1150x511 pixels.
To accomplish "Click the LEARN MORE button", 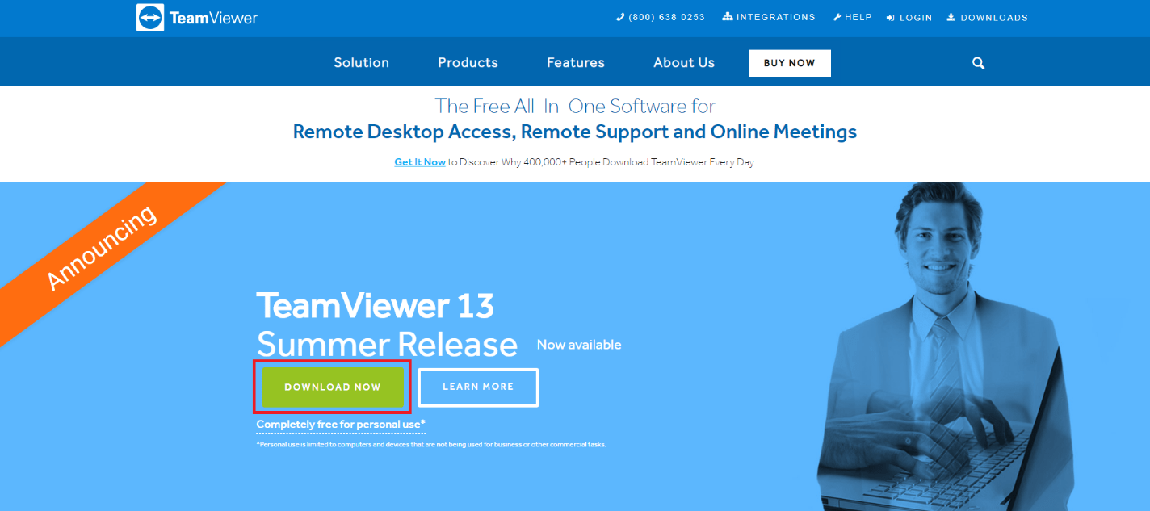I will [x=478, y=387].
